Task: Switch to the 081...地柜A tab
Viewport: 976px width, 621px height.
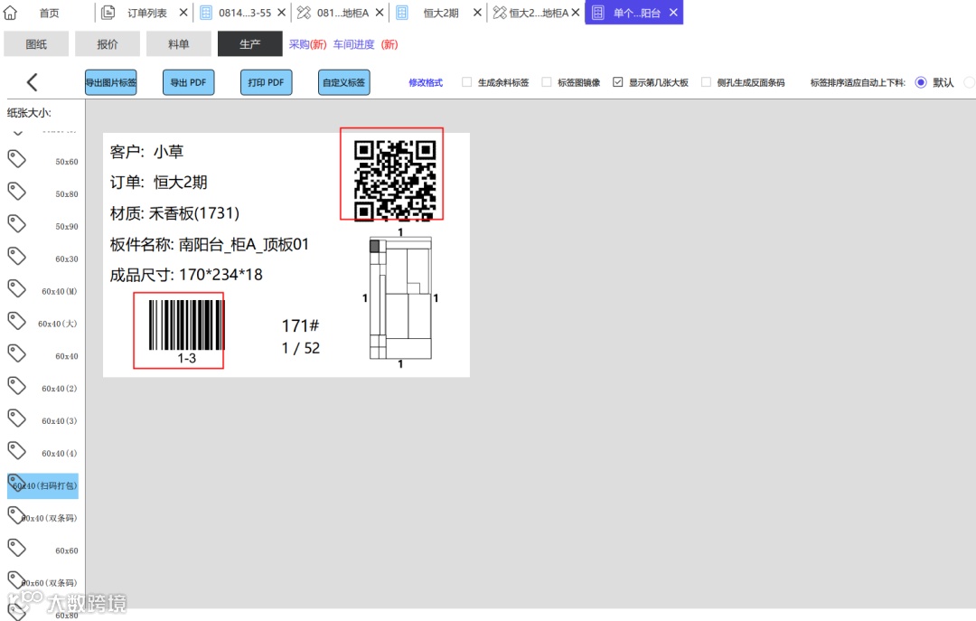Action: pyautogui.click(x=343, y=13)
